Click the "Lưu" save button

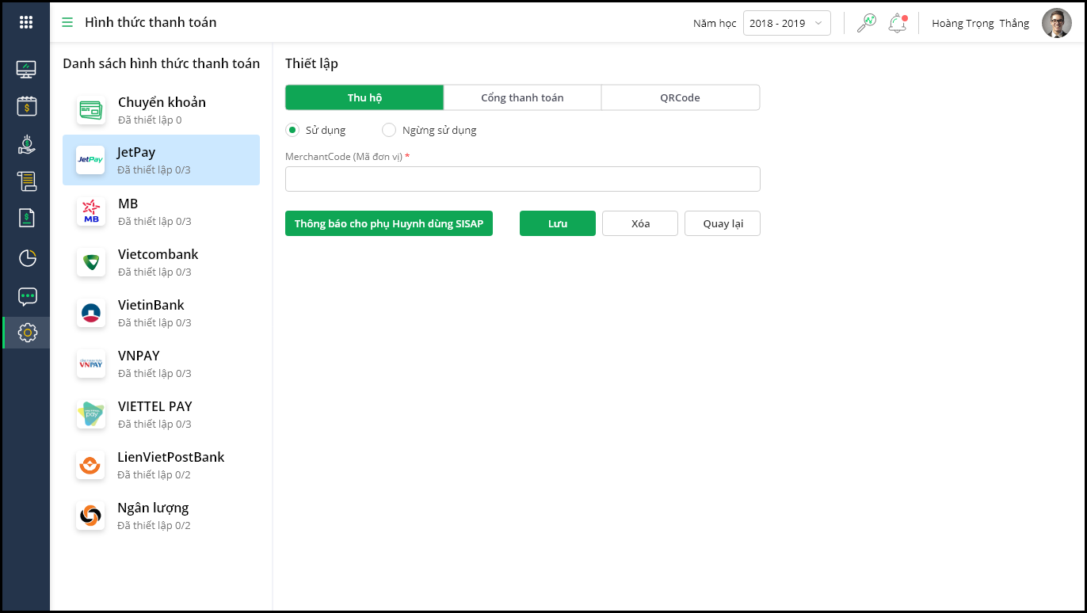[x=557, y=223]
